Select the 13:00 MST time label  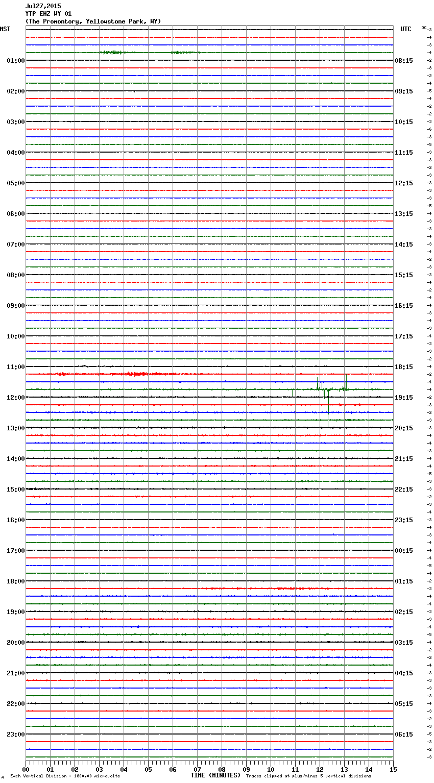click(16, 428)
